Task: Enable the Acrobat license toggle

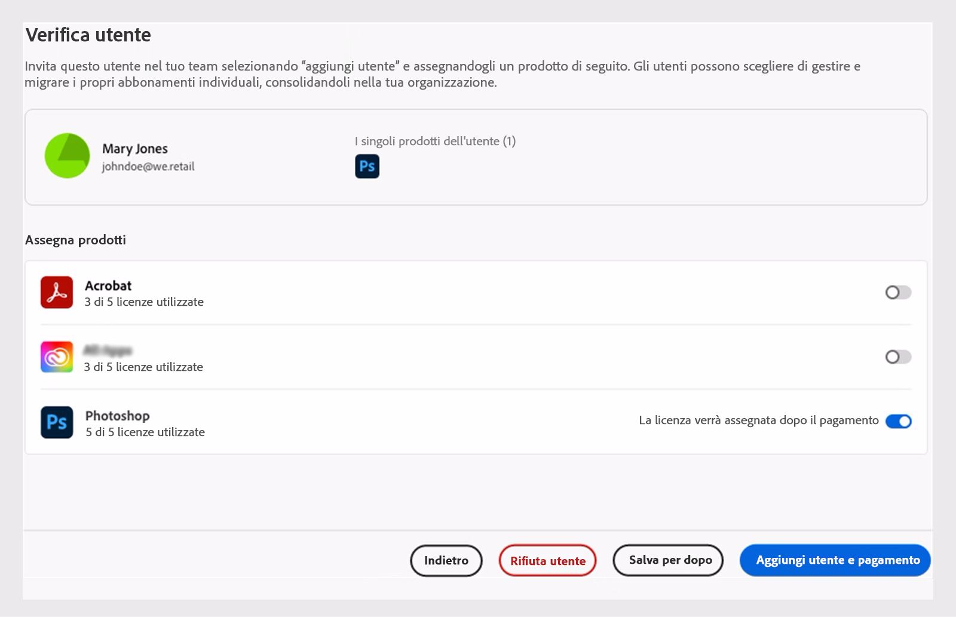Action: click(898, 292)
